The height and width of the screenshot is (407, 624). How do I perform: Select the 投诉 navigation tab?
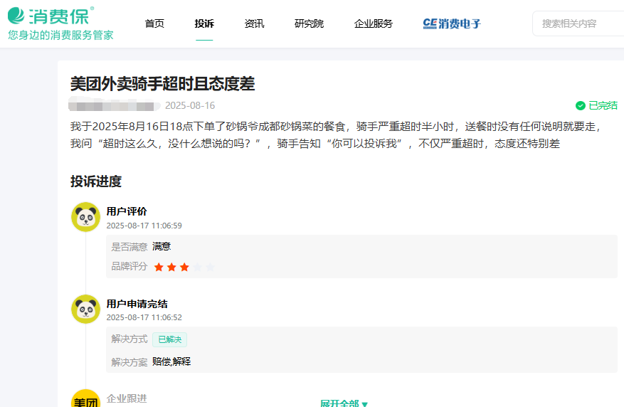click(x=204, y=24)
